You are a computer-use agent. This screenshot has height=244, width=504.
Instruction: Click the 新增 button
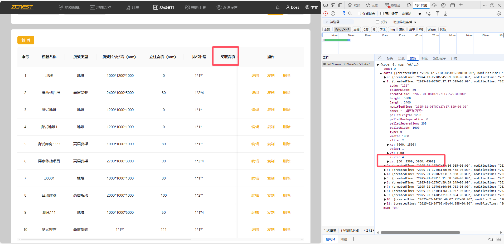(x=26, y=40)
